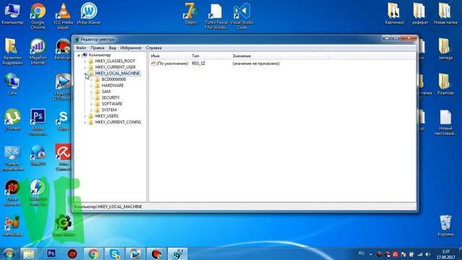The height and width of the screenshot is (260, 462).
Task: Open the Windows Start menu
Action: (9, 253)
